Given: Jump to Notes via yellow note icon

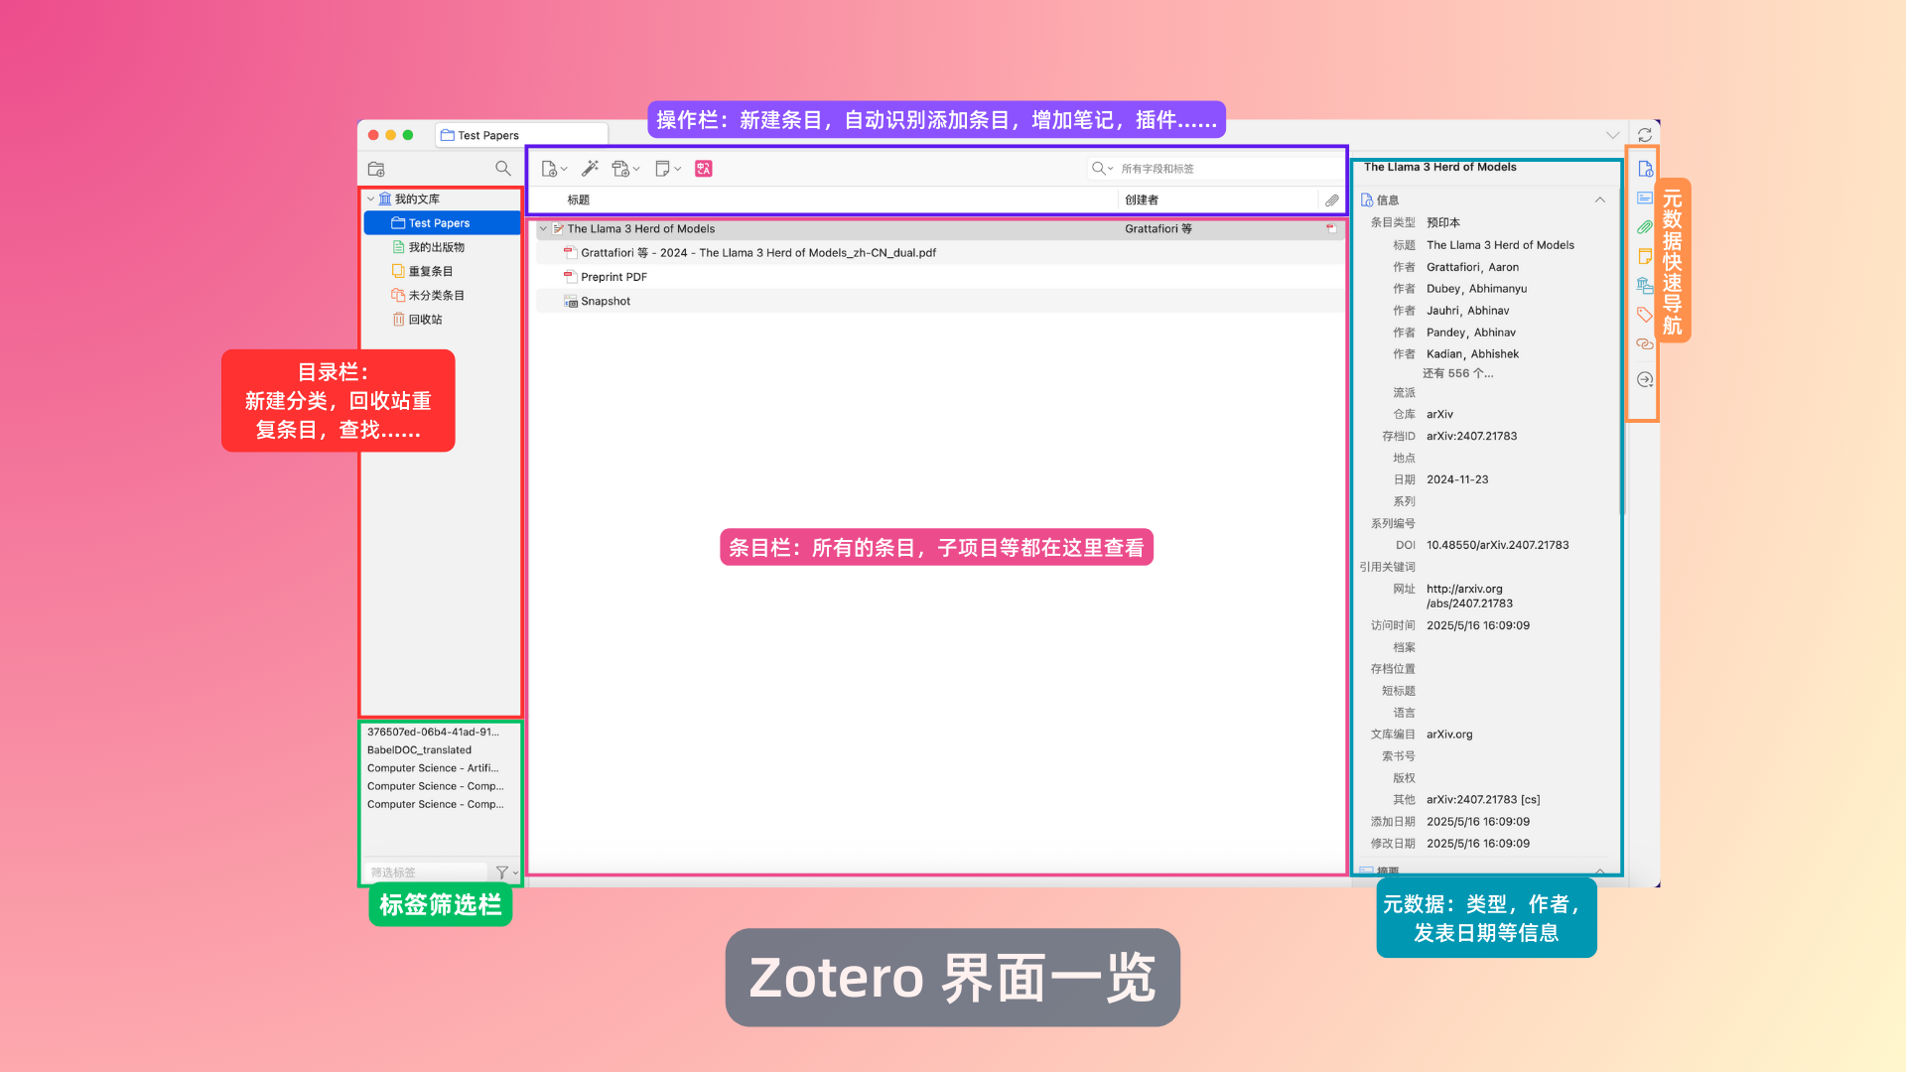Looking at the screenshot, I should 1645,256.
